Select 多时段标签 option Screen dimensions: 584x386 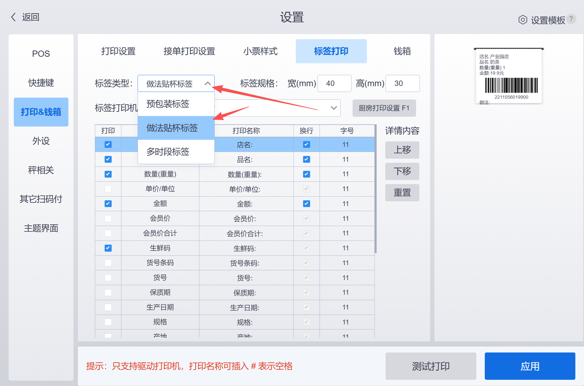pyautogui.click(x=176, y=152)
